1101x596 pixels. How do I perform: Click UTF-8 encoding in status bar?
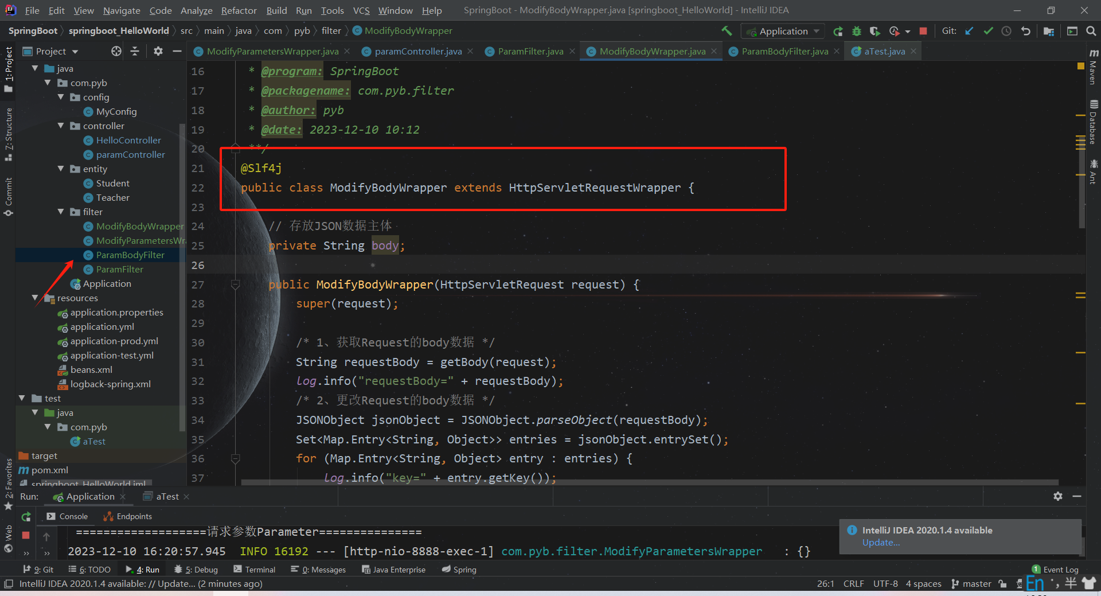click(x=885, y=584)
